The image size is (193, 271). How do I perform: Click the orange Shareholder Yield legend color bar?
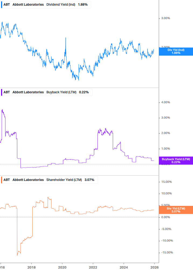click(x=2, y=180)
